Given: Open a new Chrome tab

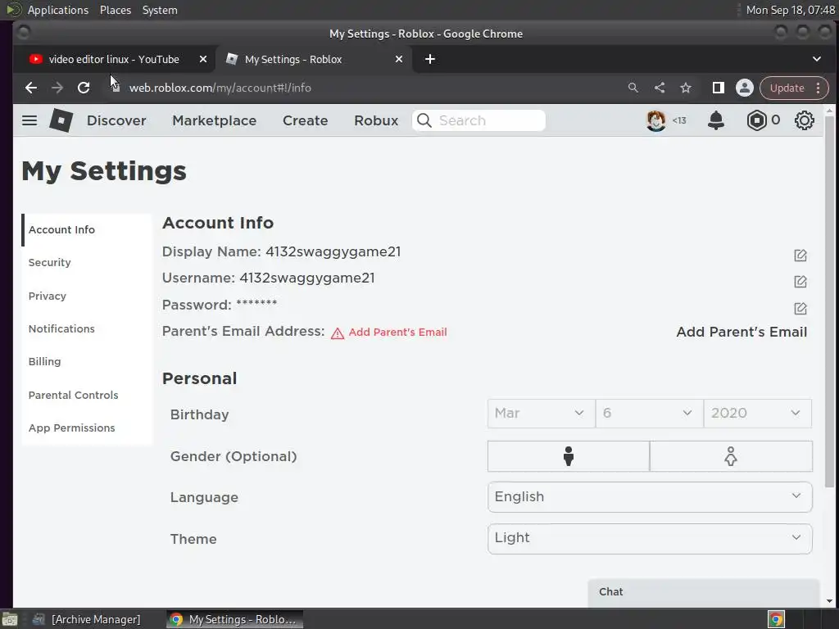Looking at the screenshot, I should coord(429,59).
